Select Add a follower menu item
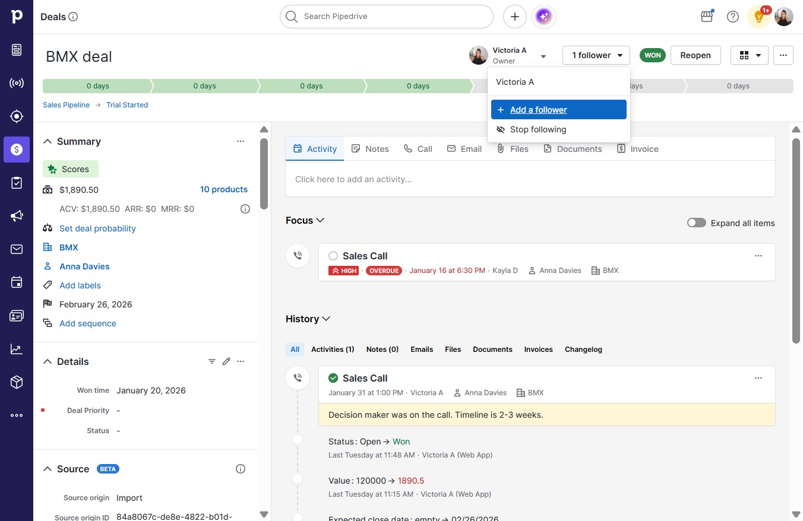Screen dimensions: 803x521 559,110
